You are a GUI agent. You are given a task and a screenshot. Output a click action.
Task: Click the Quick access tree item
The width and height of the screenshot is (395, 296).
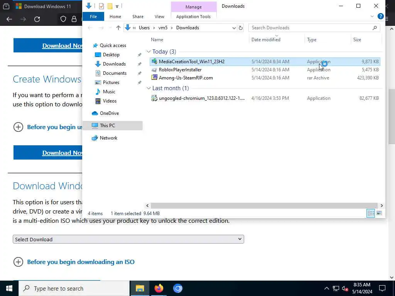point(113,45)
